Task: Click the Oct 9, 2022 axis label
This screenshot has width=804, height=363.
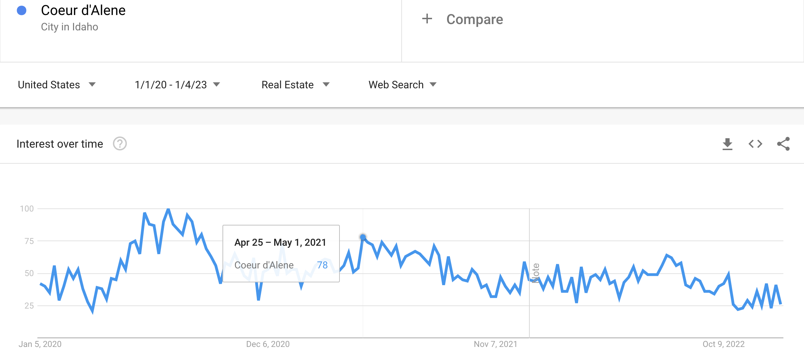Action: coord(723,344)
